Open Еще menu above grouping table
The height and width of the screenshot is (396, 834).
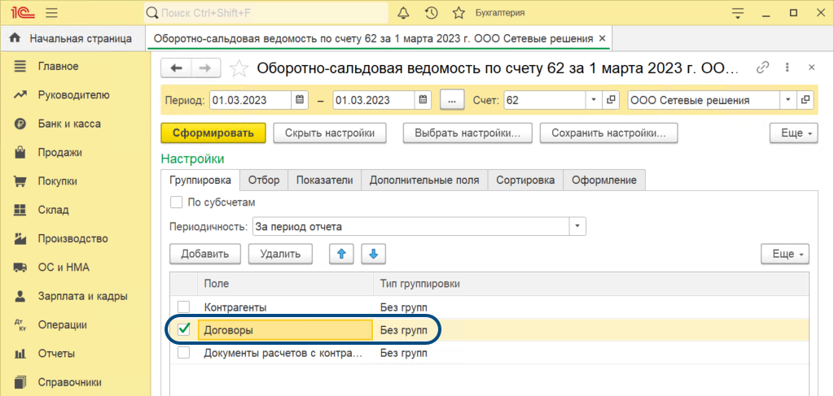click(x=785, y=254)
